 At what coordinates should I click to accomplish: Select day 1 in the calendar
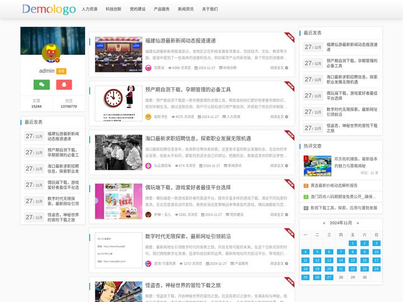pyautogui.click(x=353, y=243)
